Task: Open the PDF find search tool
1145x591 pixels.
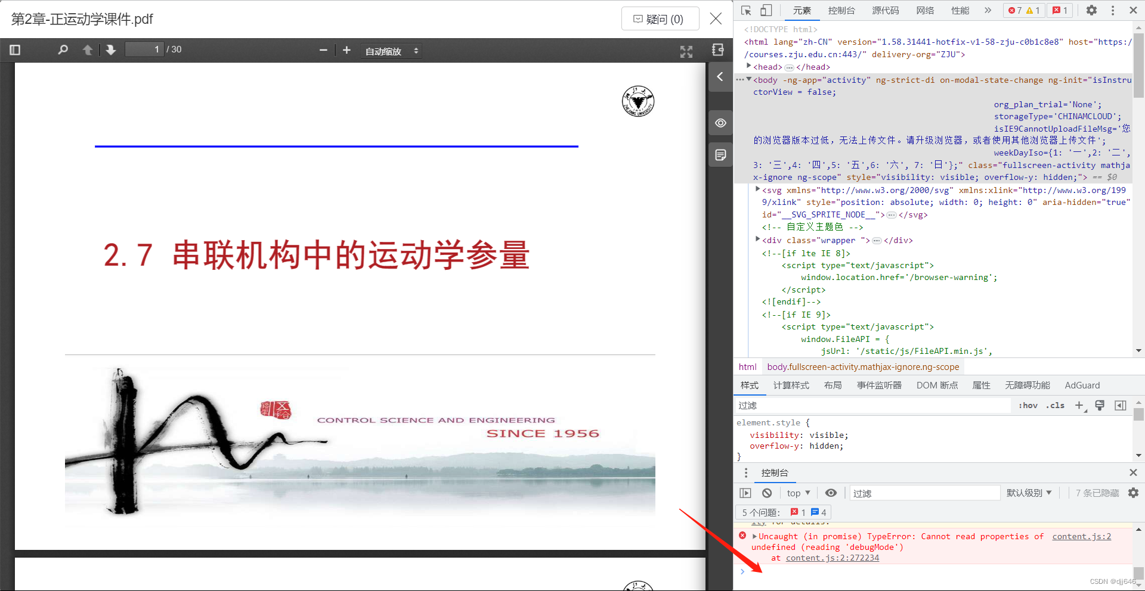Action: [x=63, y=50]
